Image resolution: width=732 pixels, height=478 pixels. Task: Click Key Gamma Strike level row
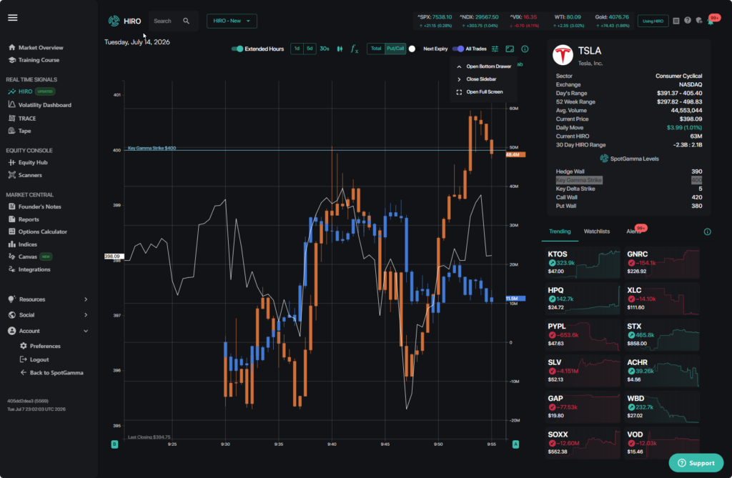click(628, 180)
